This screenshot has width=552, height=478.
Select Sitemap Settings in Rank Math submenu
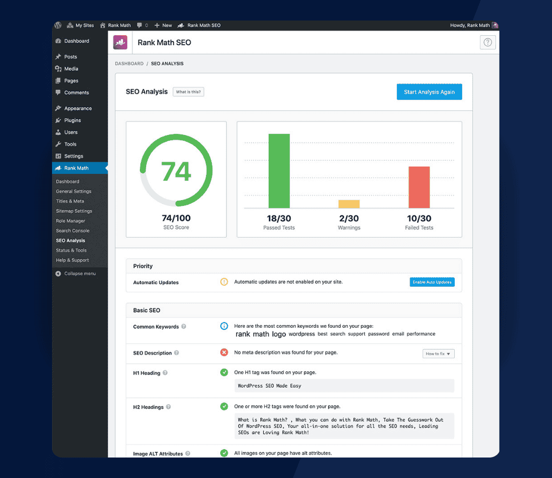pyautogui.click(x=74, y=211)
